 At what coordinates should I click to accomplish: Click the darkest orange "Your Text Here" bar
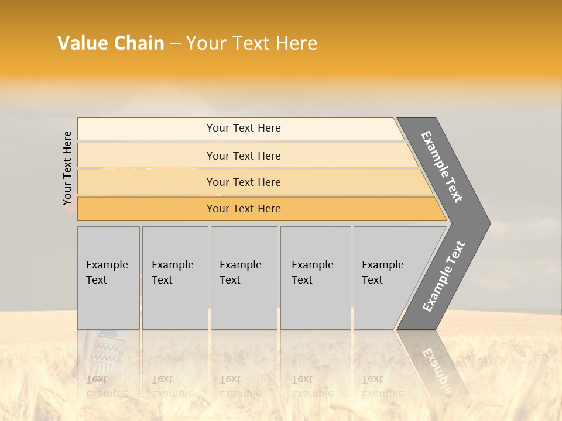pyautogui.click(x=244, y=209)
